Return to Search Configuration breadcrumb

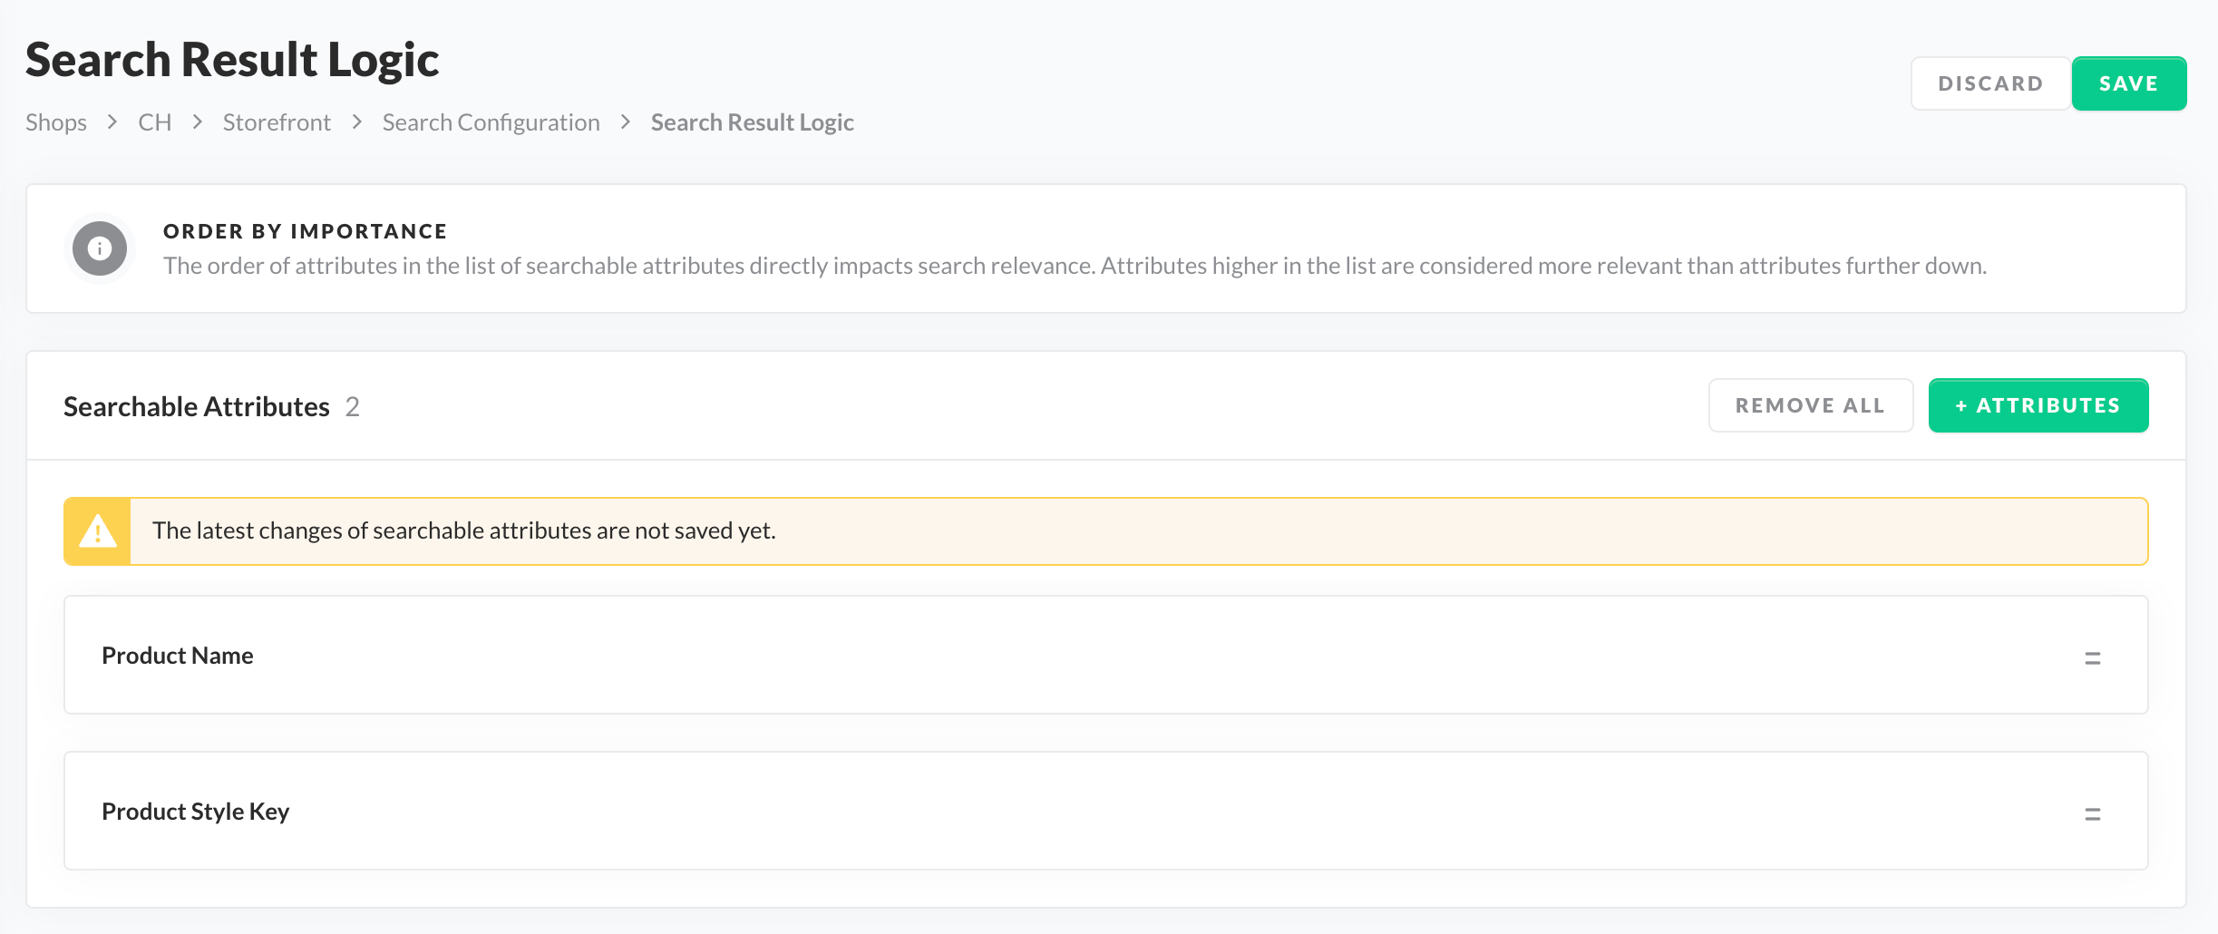tap(491, 122)
